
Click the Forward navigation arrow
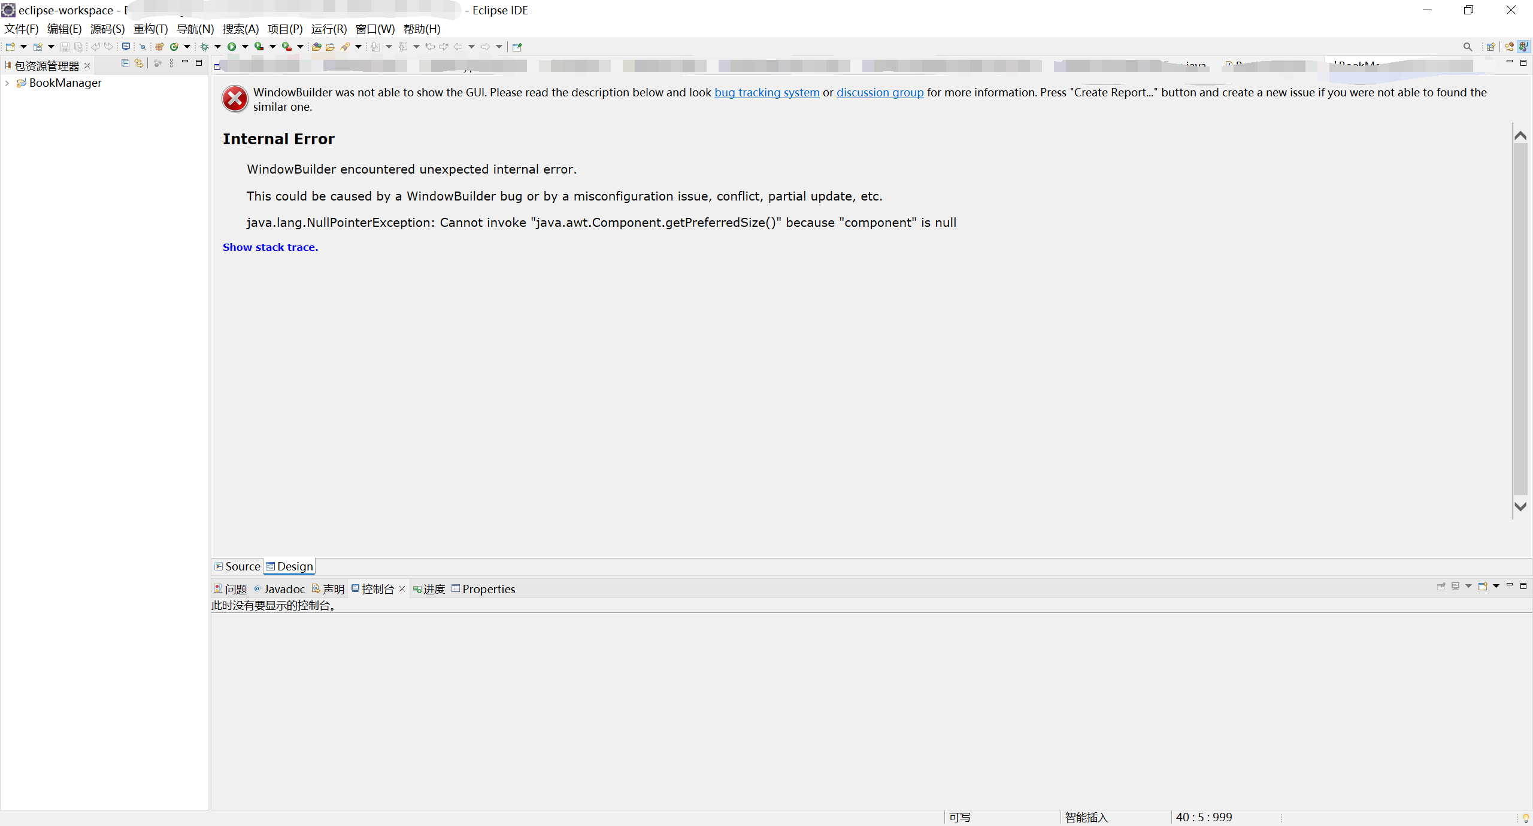pos(486,47)
